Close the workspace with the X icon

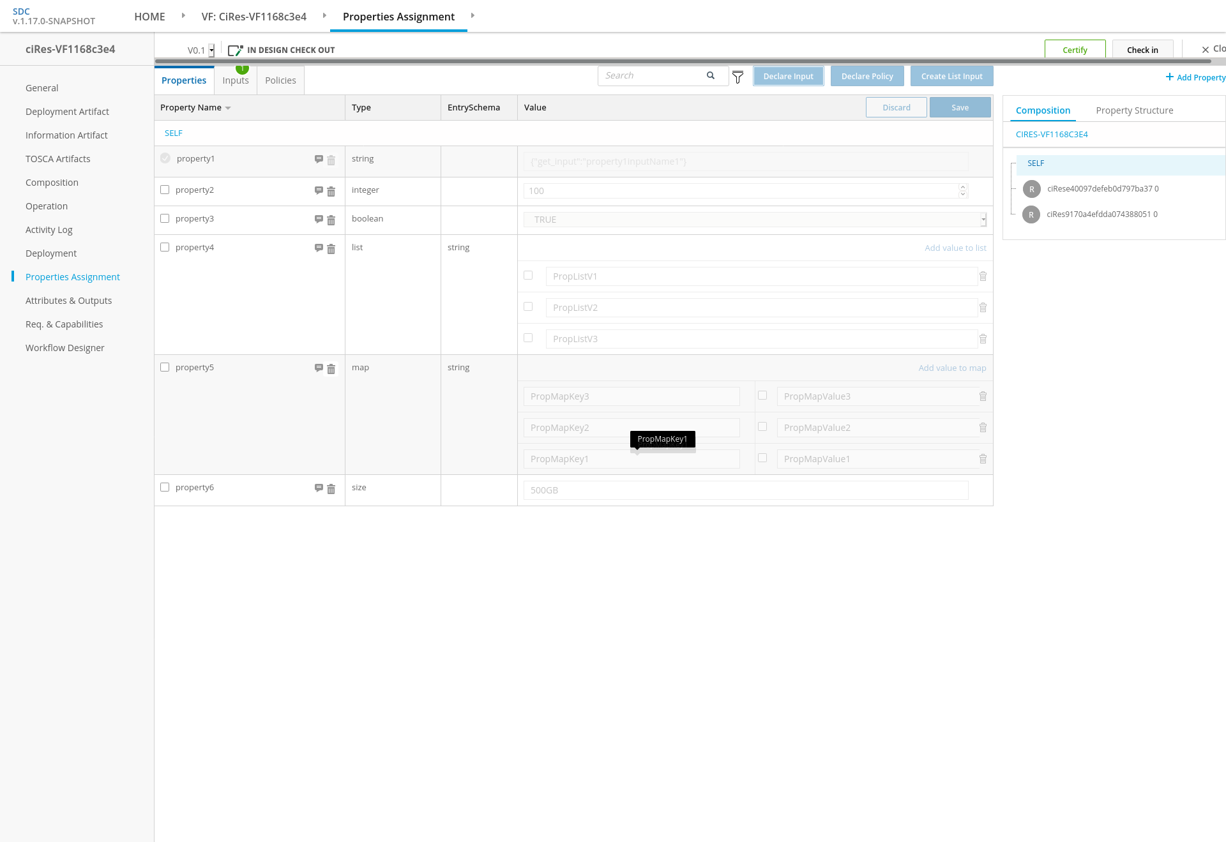tap(1206, 50)
